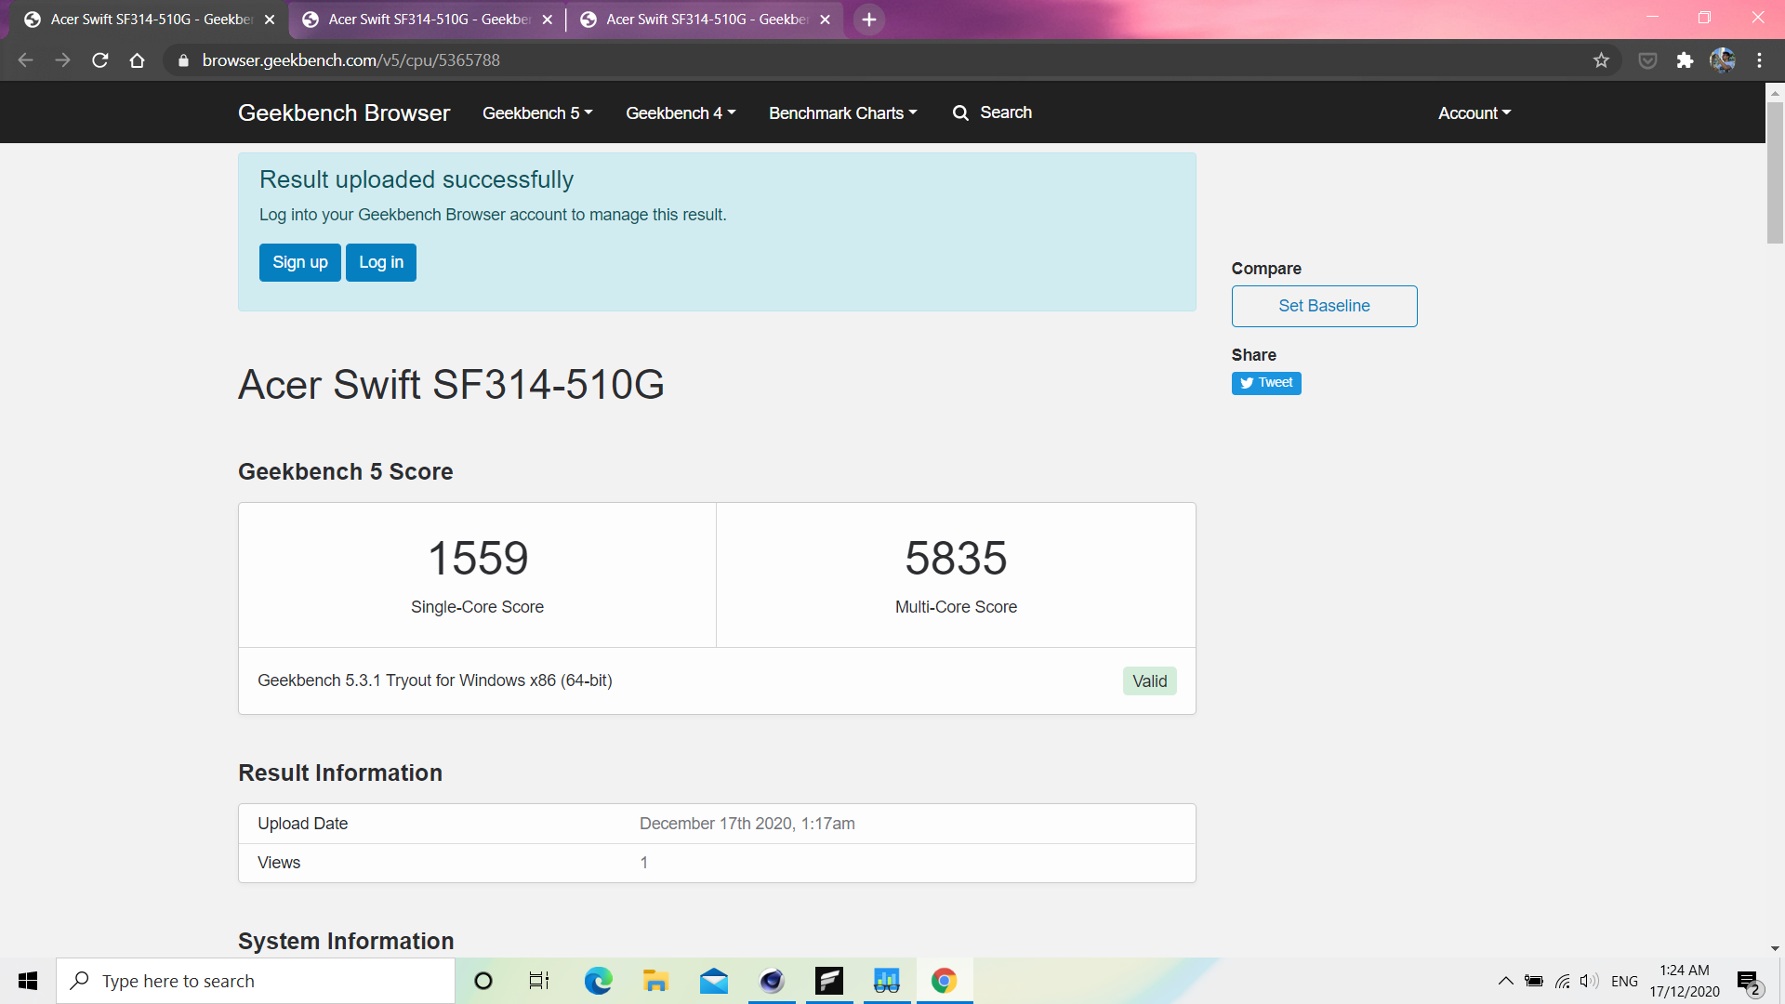Open the Windows Start menu
This screenshot has height=1004, width=1785.
pos(28,981)
